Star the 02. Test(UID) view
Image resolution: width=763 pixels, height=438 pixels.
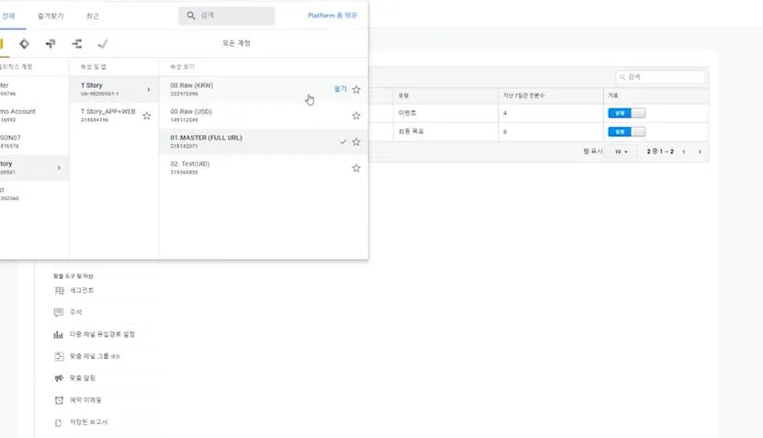356,168
